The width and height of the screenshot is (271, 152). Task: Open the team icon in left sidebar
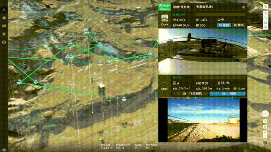pos(4,10)
